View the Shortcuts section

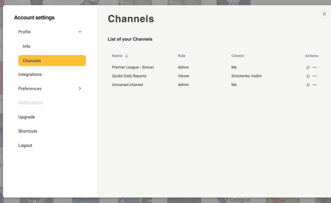28,131
